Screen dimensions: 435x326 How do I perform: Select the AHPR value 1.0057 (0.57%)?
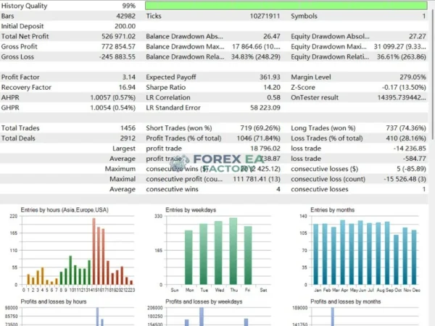pyautogui.click(x=113, y=98)
